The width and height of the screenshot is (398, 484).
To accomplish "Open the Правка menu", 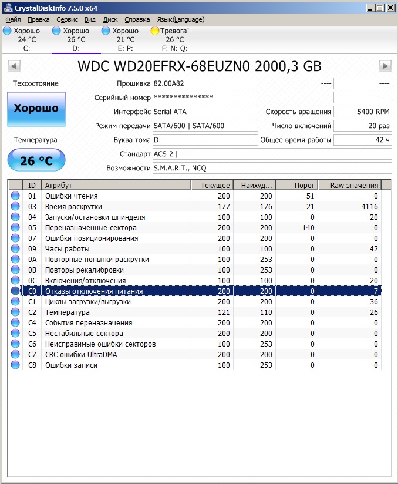I will point(39,19).
